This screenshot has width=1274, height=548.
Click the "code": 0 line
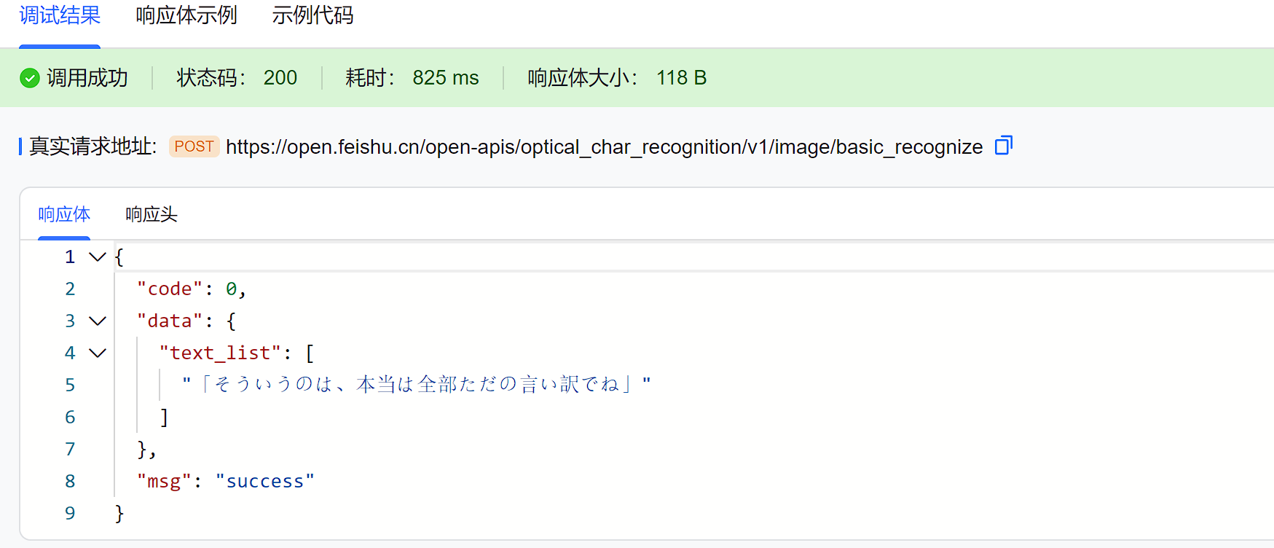click(x=192, y=289)
